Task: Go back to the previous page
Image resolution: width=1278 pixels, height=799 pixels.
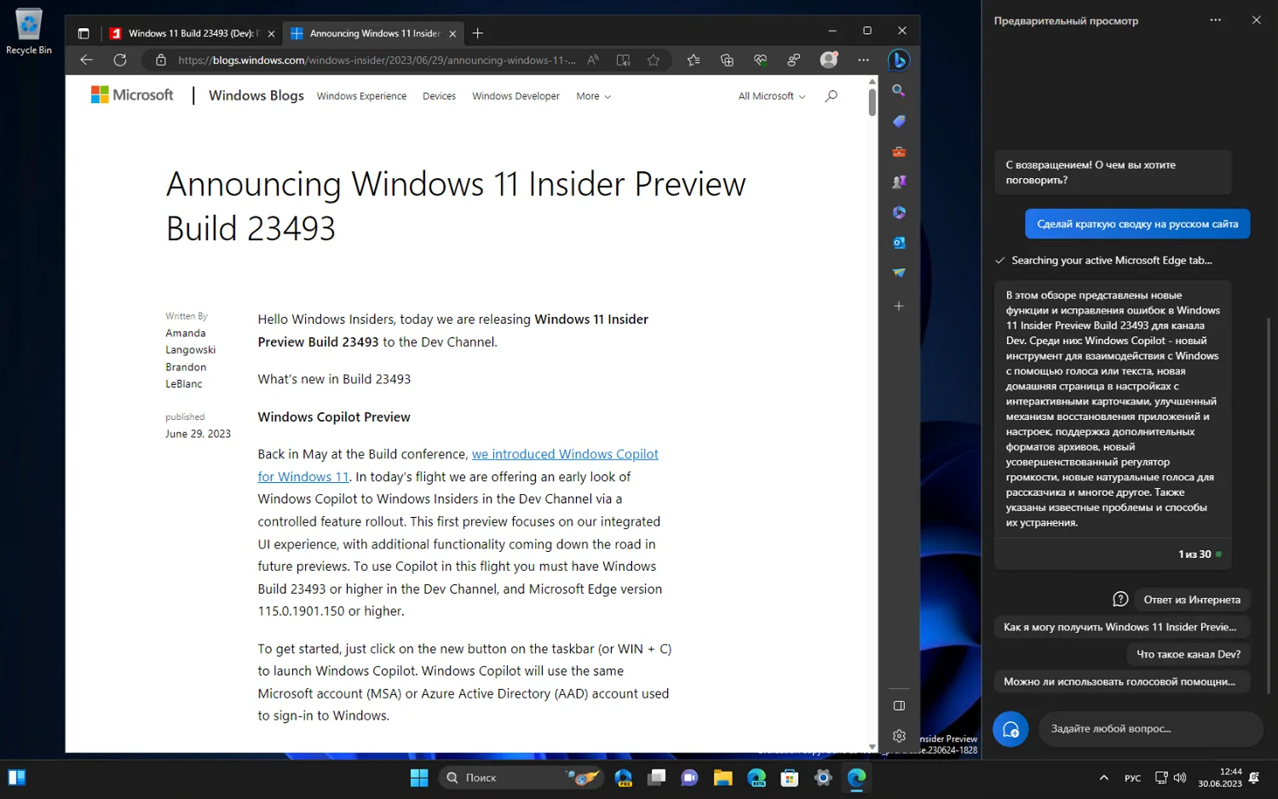Action: 86,60
